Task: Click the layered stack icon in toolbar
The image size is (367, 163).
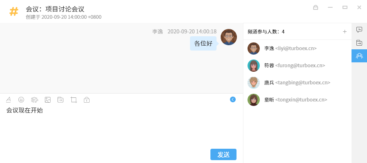Action: click(34, 100)
